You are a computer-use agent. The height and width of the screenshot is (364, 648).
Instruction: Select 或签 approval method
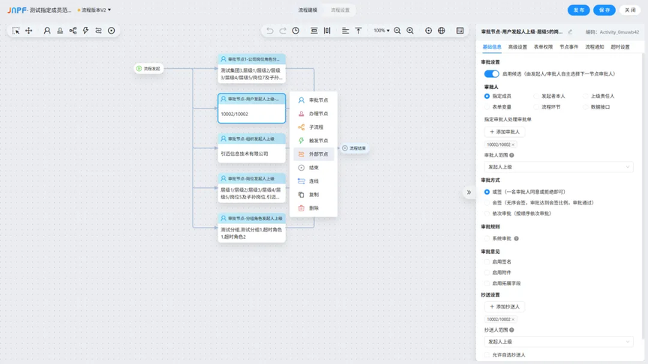[x=487, y=192]
